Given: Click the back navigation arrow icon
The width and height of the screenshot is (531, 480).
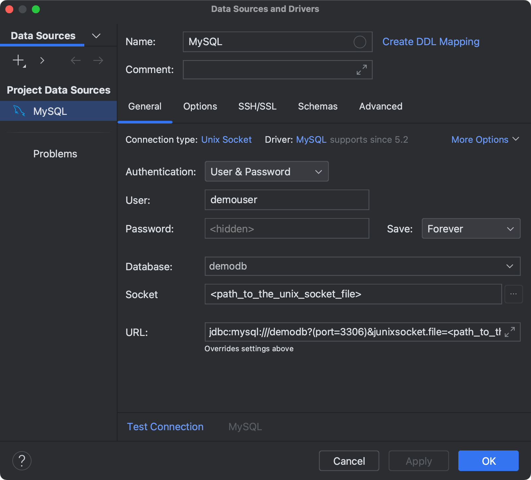Looking at the screenshot, I should pyautogui.click(x=75, y=60).
